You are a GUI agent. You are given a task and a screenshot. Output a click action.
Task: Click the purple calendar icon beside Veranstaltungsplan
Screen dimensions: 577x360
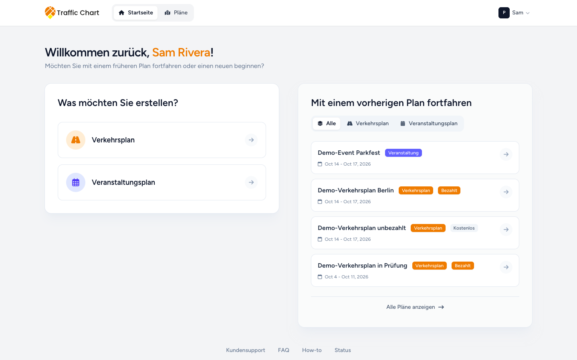point(76,182)
